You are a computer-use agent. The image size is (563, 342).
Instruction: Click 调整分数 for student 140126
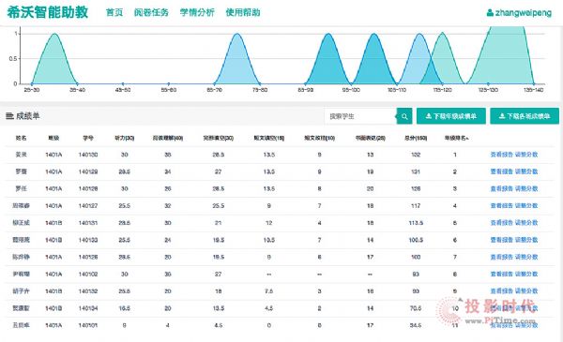[x=526, y=257]
